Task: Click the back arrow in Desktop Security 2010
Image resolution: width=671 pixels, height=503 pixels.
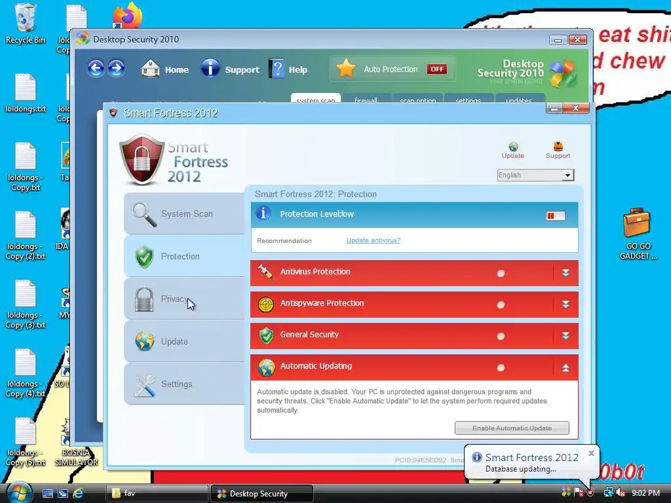Action: 96,68
